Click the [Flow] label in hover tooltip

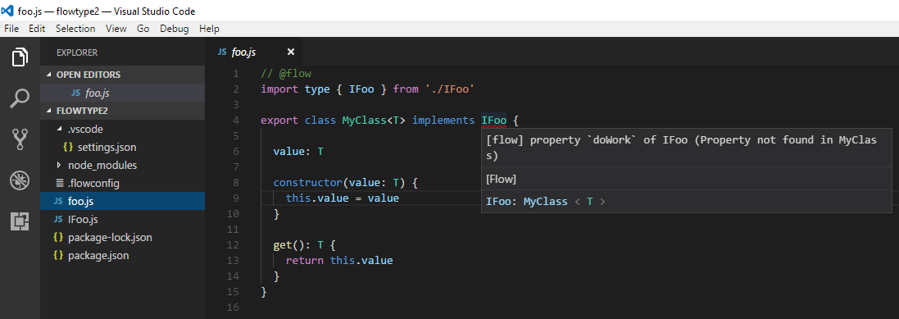pyautogui.click(x=501, y=179)
